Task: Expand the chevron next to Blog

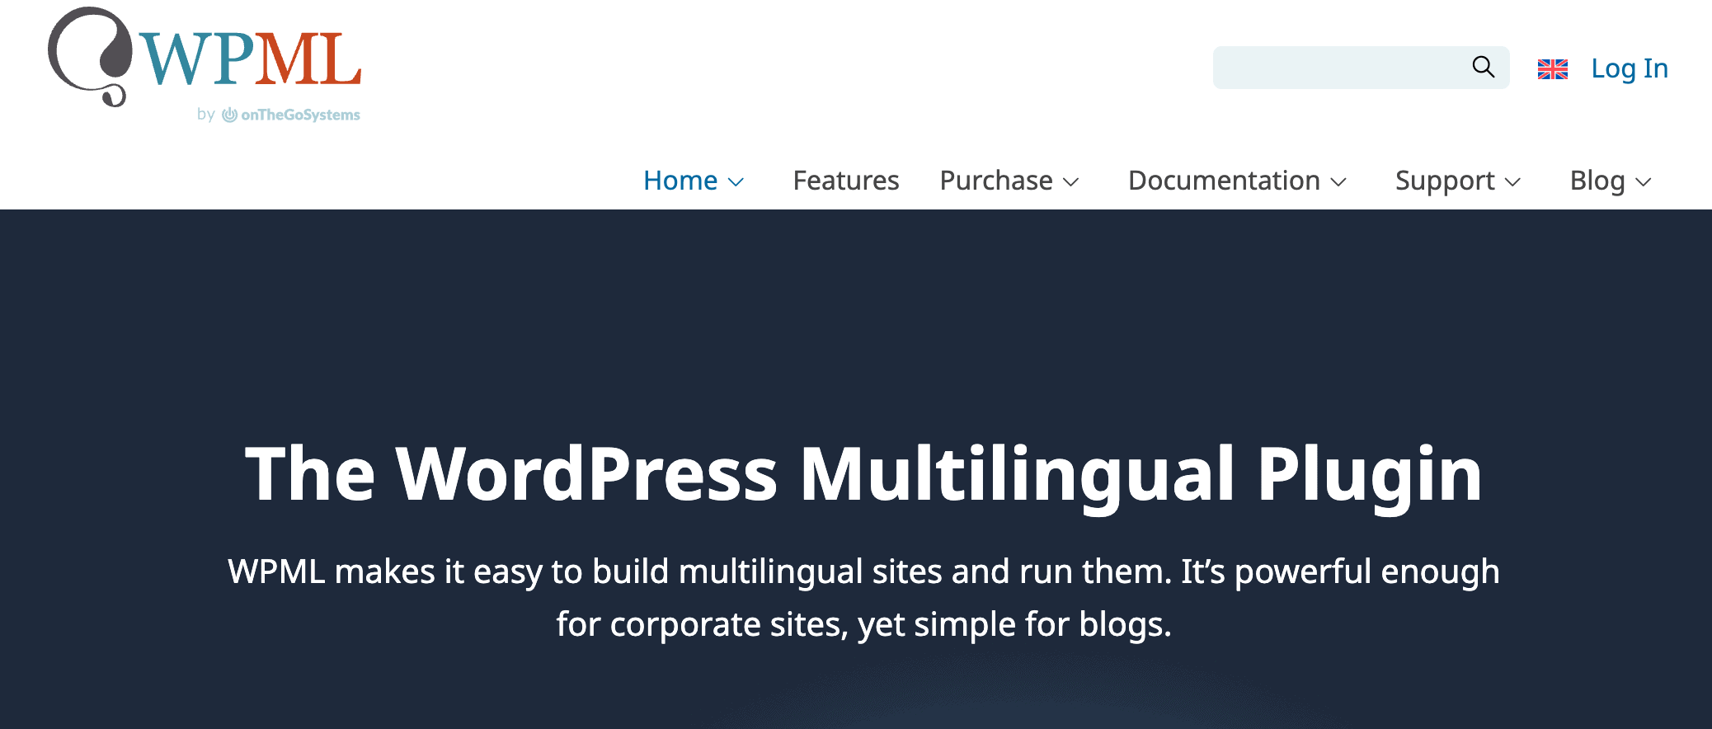Action: coord(1644,182)
